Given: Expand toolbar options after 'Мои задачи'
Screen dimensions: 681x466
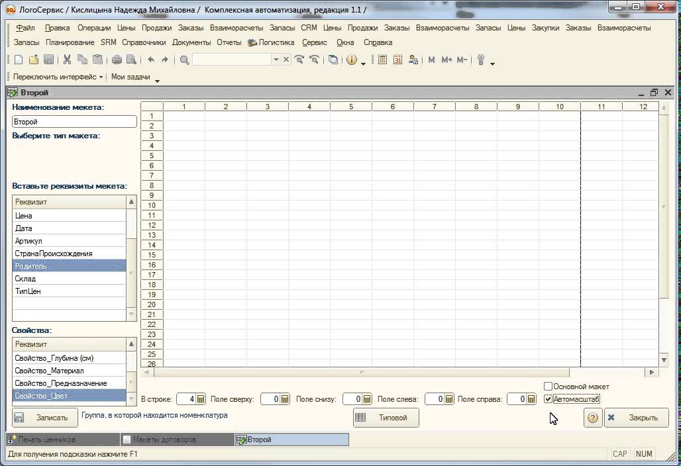Looking at the screenshot, I should (157, 81).
